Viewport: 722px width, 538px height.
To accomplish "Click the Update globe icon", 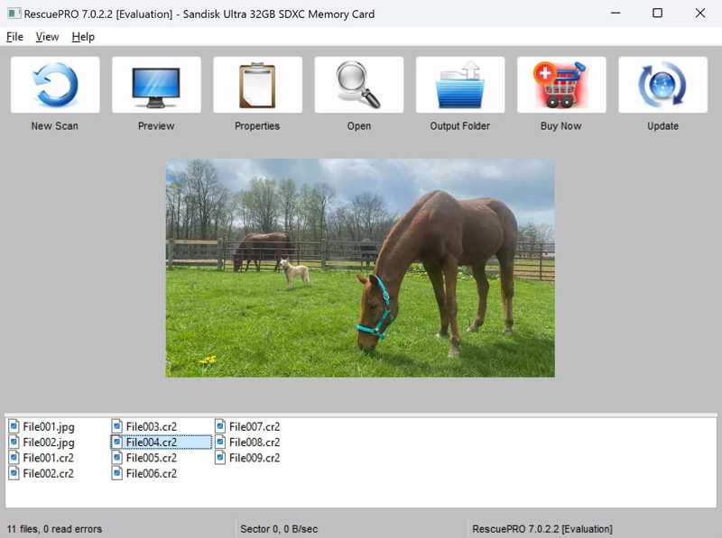I will [x=662, y=86].
